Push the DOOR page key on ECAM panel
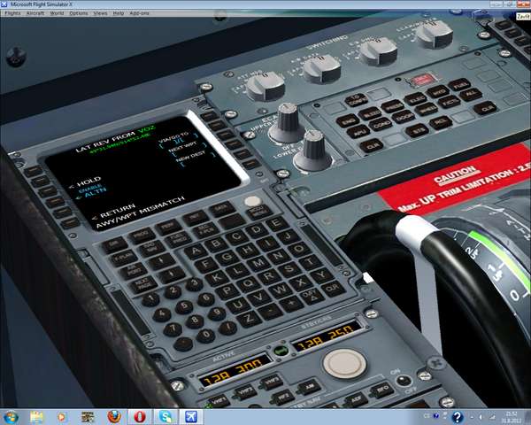This screenshot has width=531, height=425. tap(403, 117)
